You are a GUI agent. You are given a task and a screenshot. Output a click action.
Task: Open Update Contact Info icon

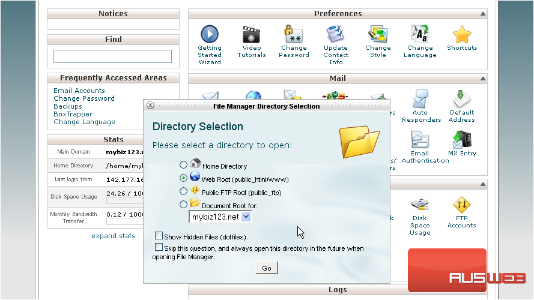tap(335, 34)
